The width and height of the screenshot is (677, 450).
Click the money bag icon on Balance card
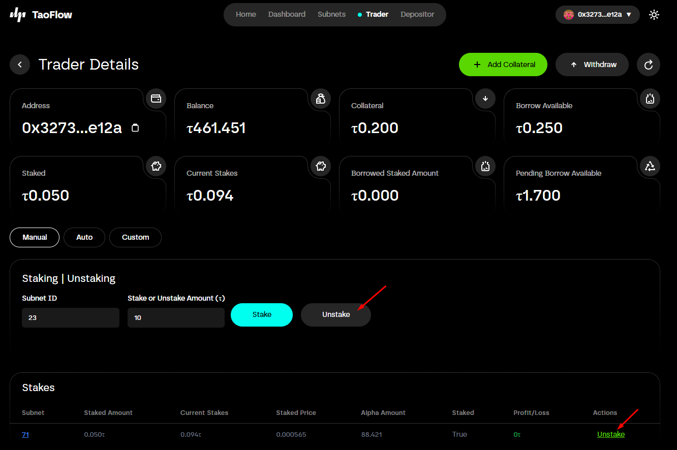point(320,99)
